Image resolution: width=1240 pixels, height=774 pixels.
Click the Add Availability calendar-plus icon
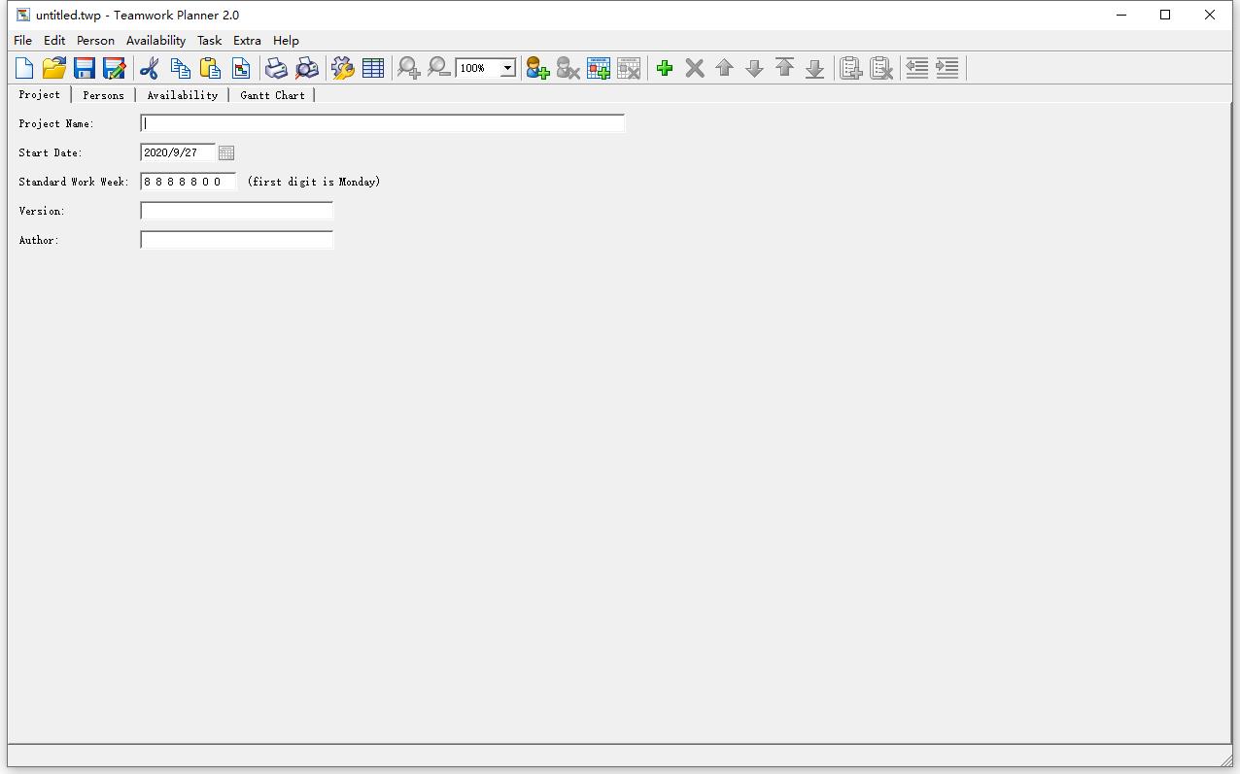pyautogui.click(x=599, y=68)
